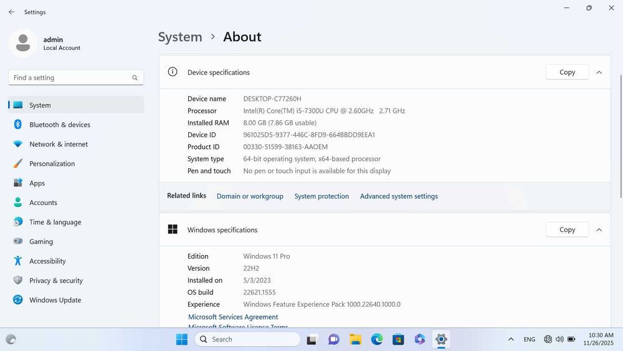The width and height of the screenshot is (623, 351).
Task: Copy the Device specifications
Action: 567,72
